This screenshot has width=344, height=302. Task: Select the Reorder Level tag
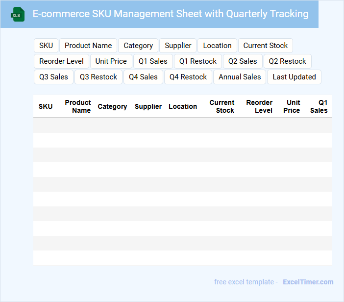(61, 61)
